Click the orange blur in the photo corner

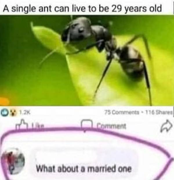(x=4, y=101)
